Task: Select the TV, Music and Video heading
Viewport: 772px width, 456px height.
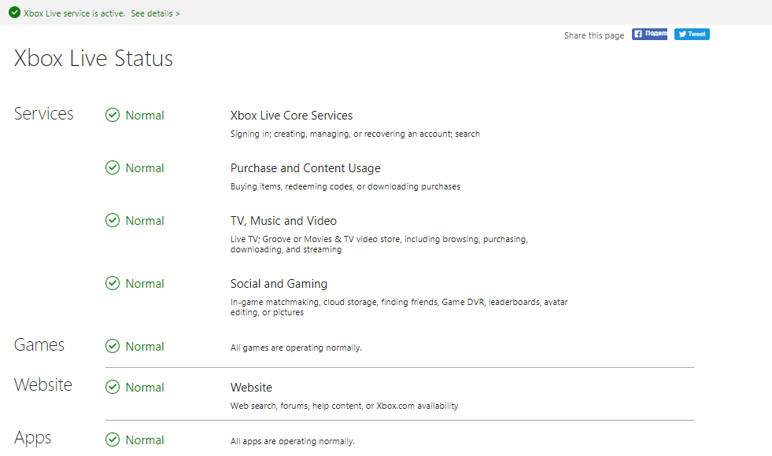Action: pos(283,221)
